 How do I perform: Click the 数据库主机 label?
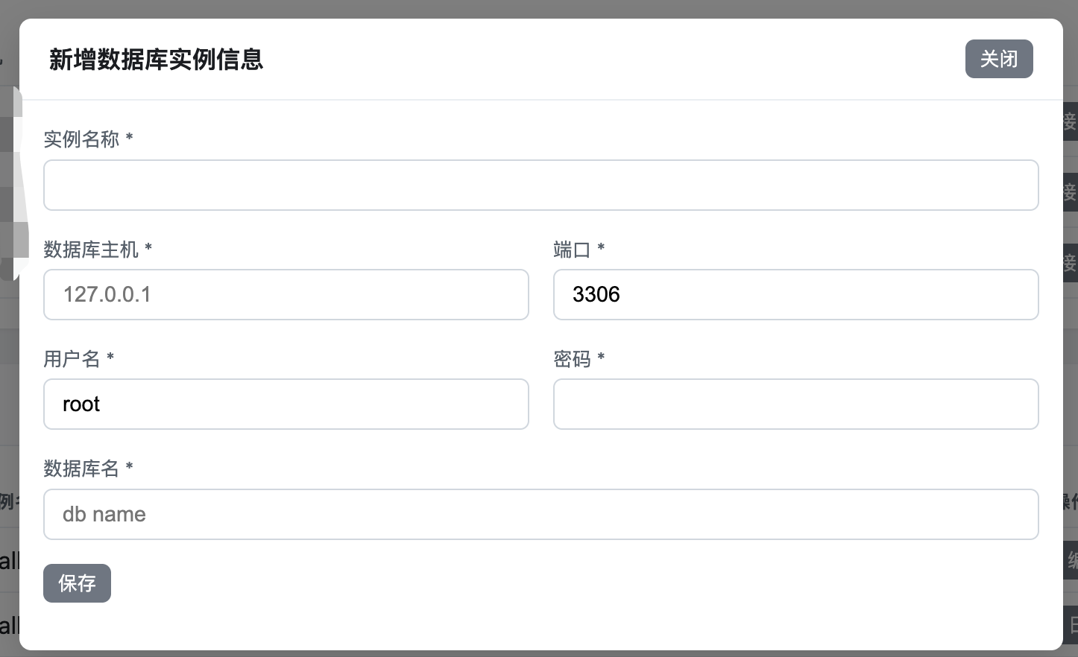pyautogui.click(x=92, y=250)
